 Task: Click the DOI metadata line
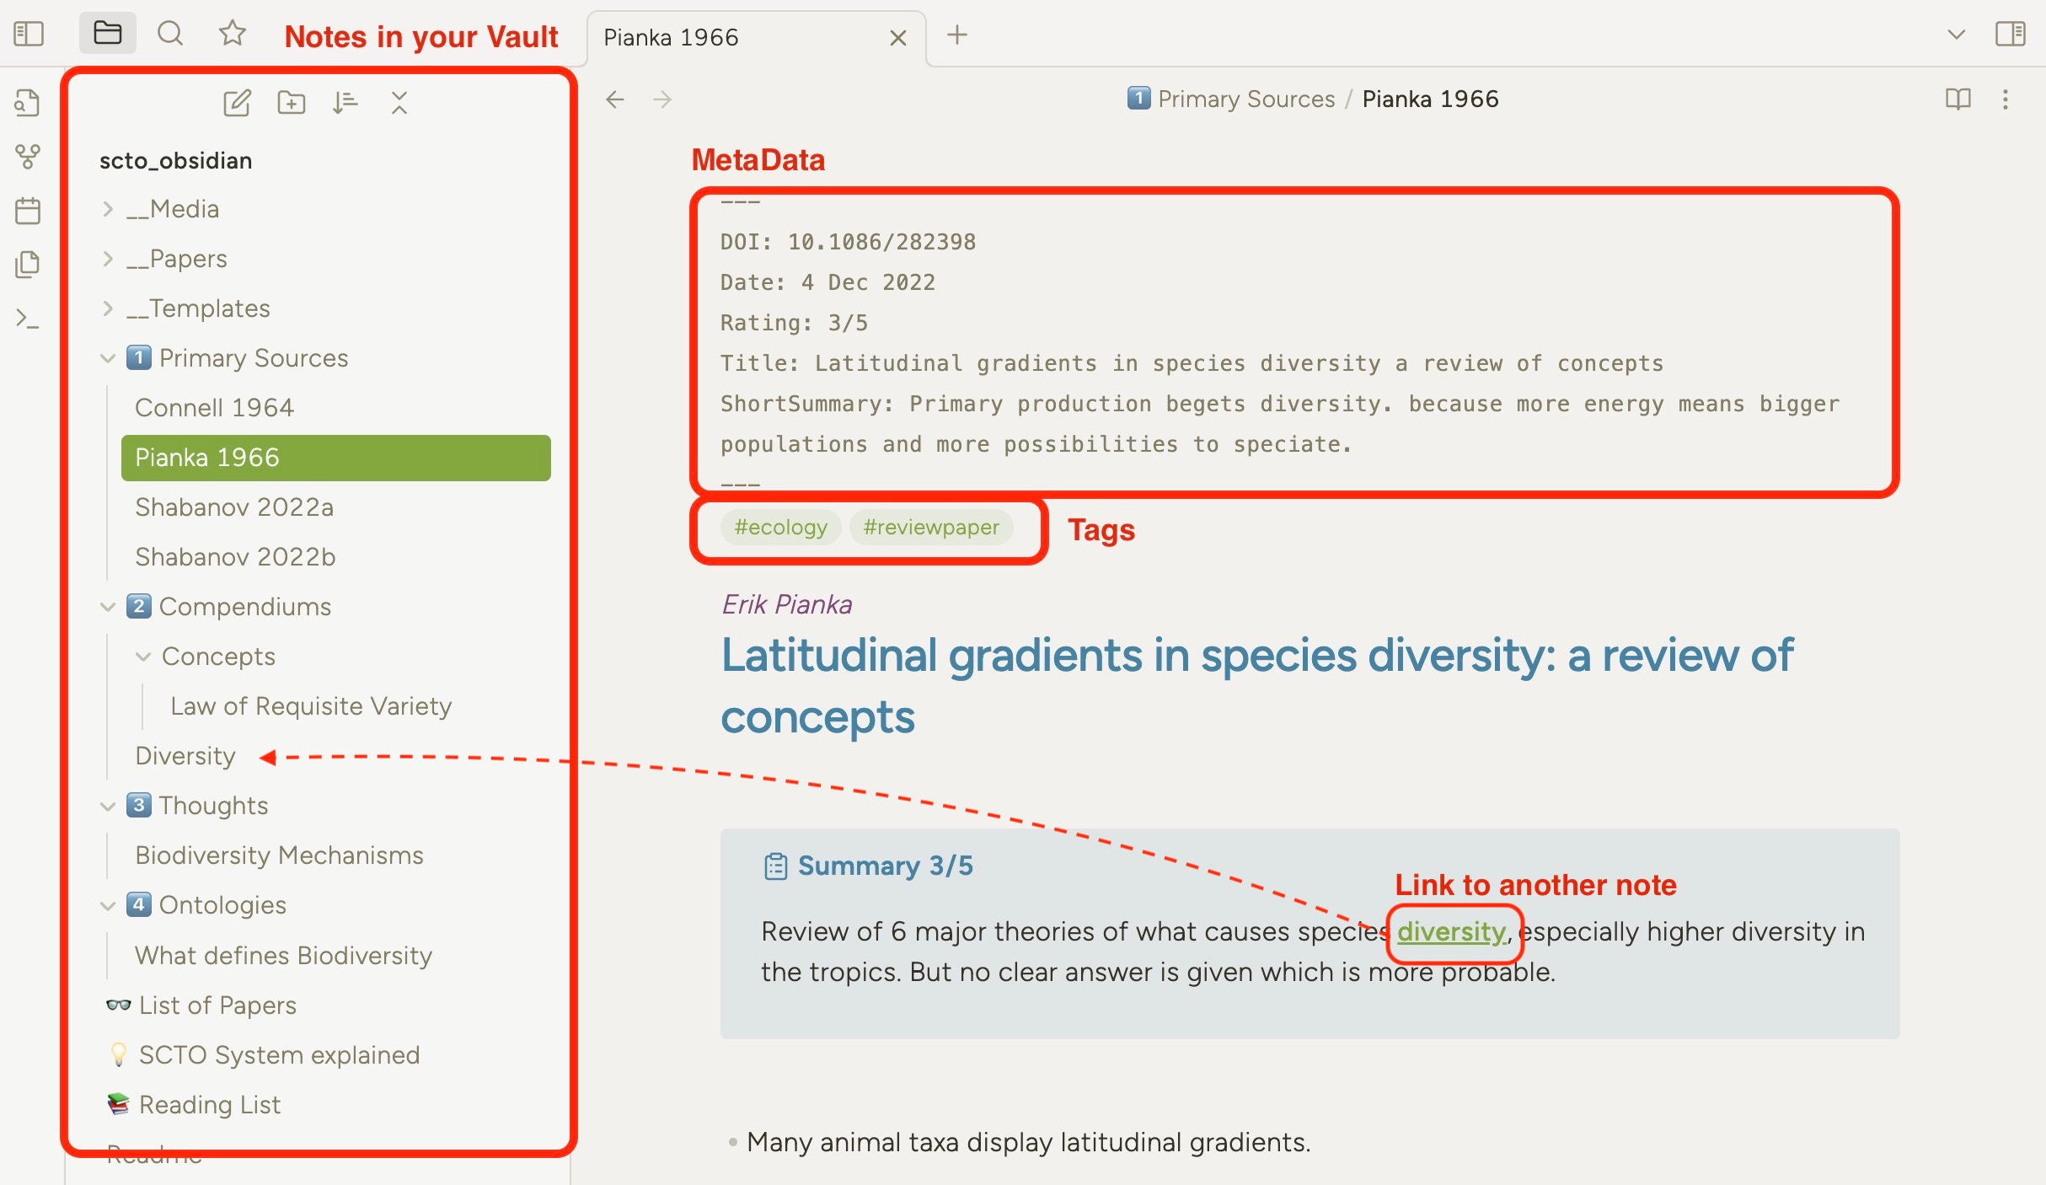[848, 242]
